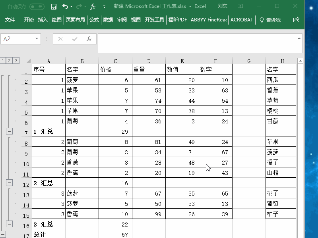Viewport: 318px width, 238px height.
Task: Click the 樱桃 cell in column H
Action: click(281, 111)
